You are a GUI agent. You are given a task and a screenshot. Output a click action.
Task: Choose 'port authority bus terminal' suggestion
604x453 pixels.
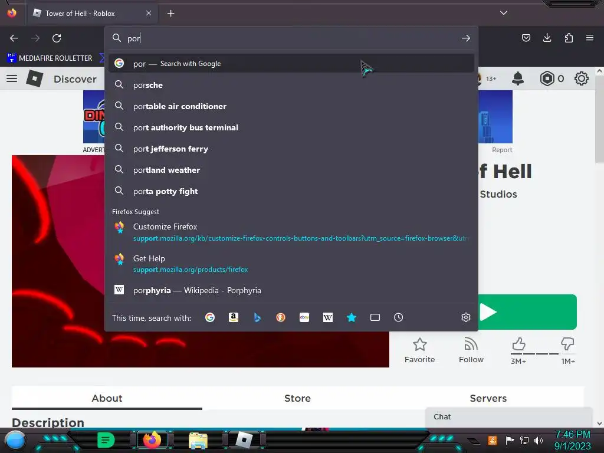pyautogui.click(x=291, y=127)
